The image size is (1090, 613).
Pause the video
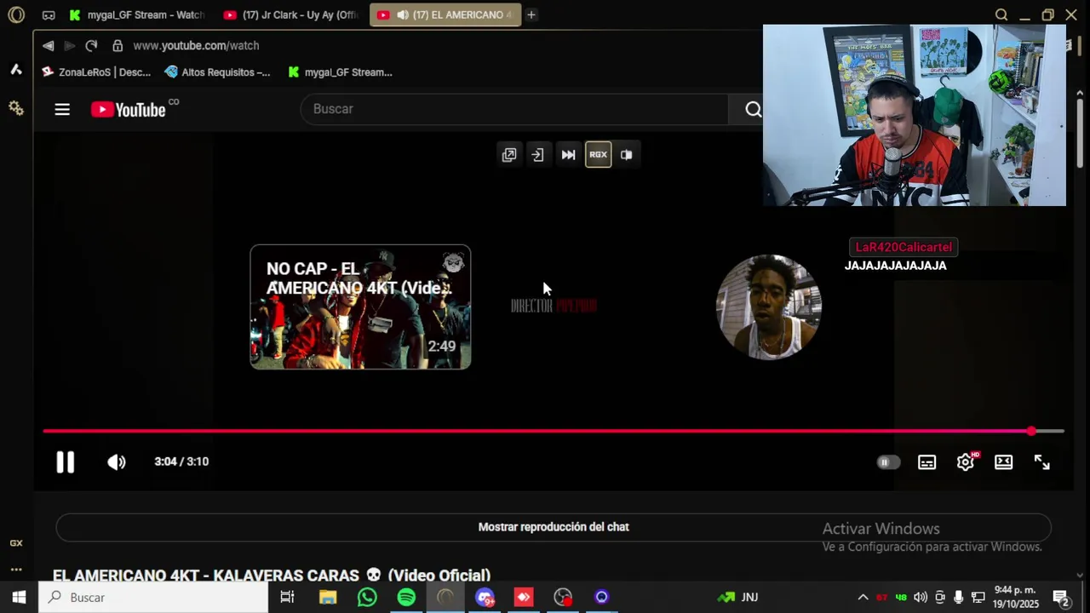tap(66, 461)
